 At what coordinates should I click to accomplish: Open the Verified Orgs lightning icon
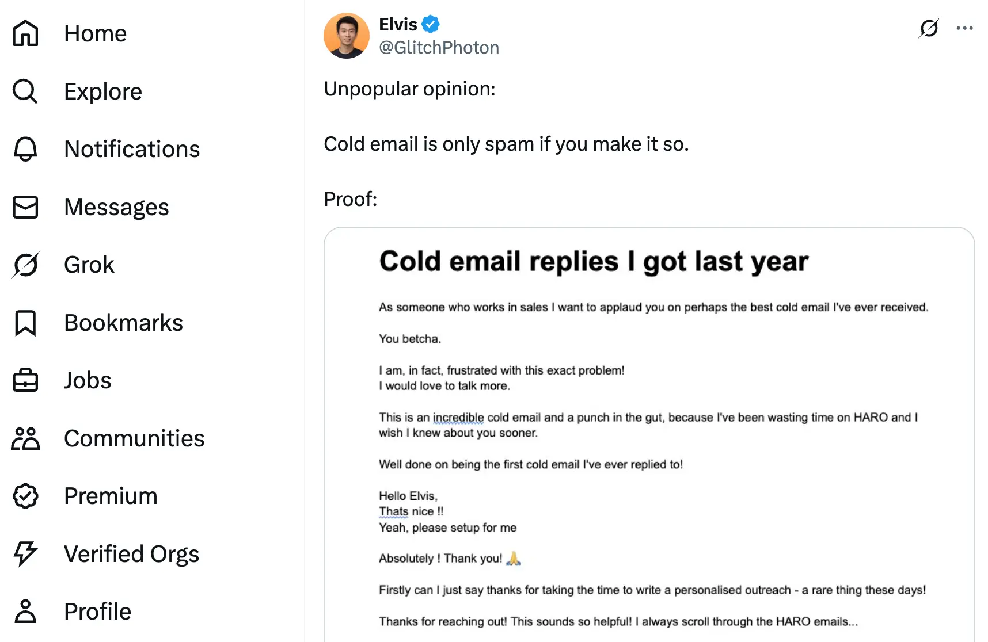[25, 553]
